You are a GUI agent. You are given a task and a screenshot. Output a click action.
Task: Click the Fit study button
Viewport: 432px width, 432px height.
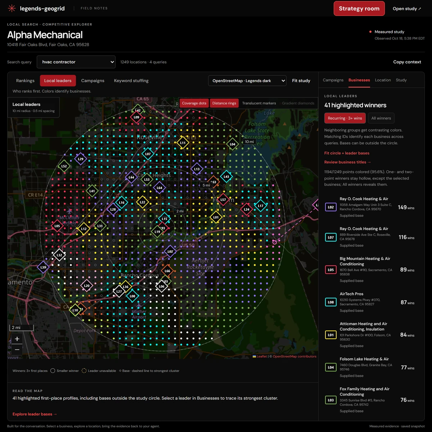click(301, 81)
